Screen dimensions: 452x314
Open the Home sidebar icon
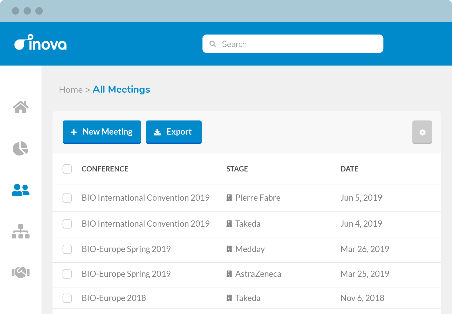(21, 107)
